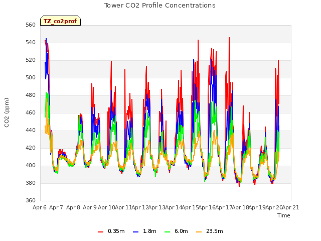
Task: Click the Apr 8 x-axis tick label
Action: (73, 207)
